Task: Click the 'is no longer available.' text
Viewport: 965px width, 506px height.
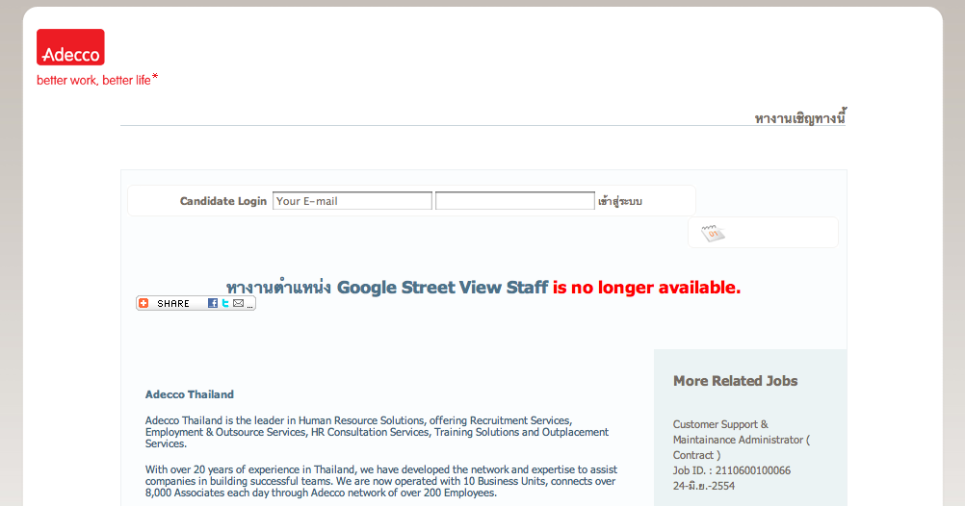Action: (x=646, y=288)
